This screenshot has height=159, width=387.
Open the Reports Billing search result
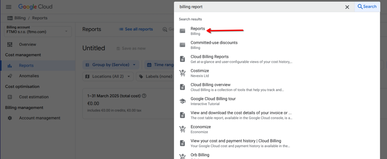(198, 31)
